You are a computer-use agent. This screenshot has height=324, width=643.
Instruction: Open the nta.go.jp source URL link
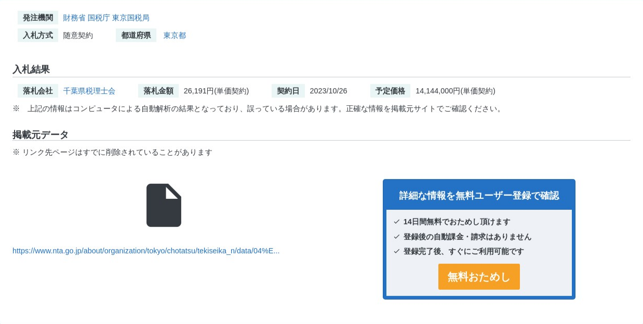(x=146, y=251)
